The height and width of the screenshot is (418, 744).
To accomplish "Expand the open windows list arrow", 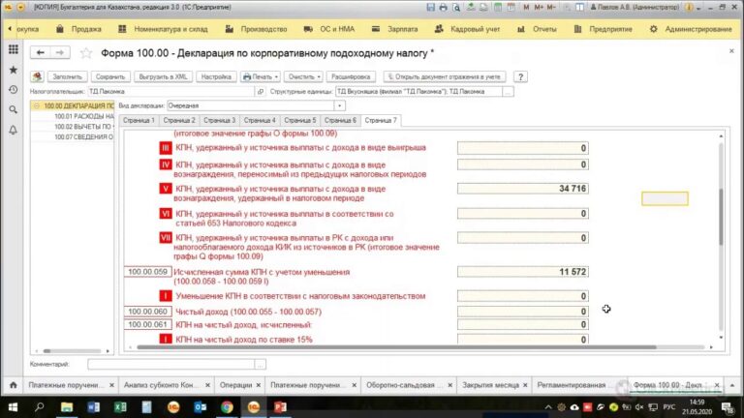I will [x=732, y=385].
